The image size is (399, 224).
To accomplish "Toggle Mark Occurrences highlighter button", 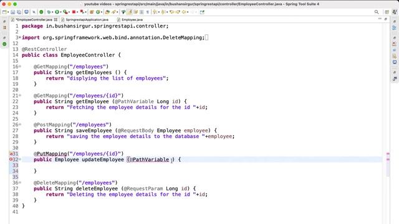I will [x=130, y=12].
